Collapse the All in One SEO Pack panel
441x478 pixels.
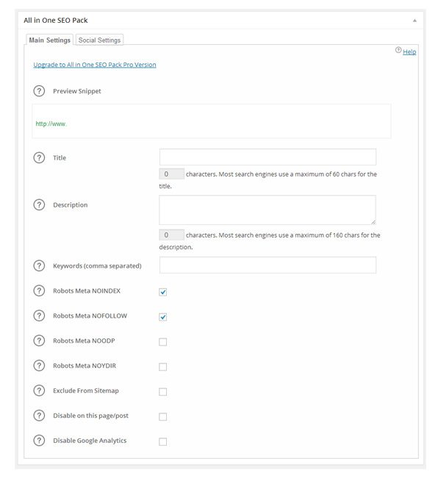pos(415,21)
